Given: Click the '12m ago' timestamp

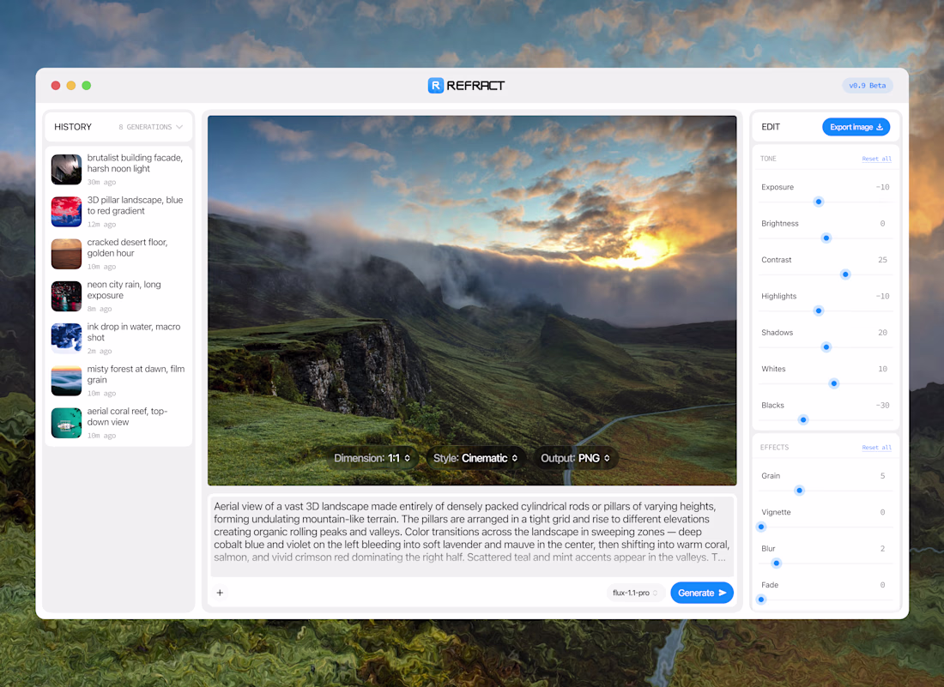Looking at the screenshot, I should tap(102, 225).
